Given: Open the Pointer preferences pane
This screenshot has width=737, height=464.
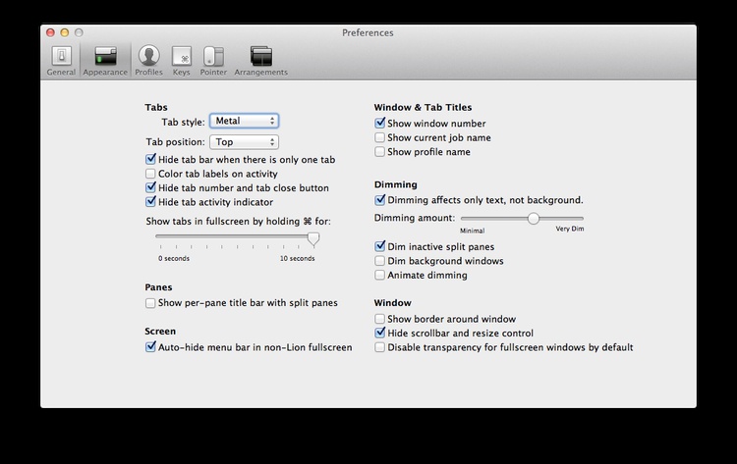Looking at the screenshot, I should [214, 57].
